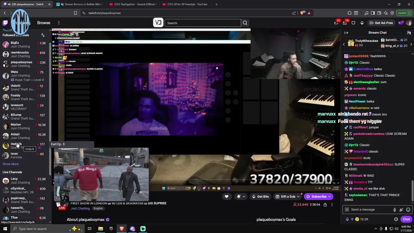Follow the channel with the heart button
This screenshot has width=414, height=233.
[x=226, y=196]
